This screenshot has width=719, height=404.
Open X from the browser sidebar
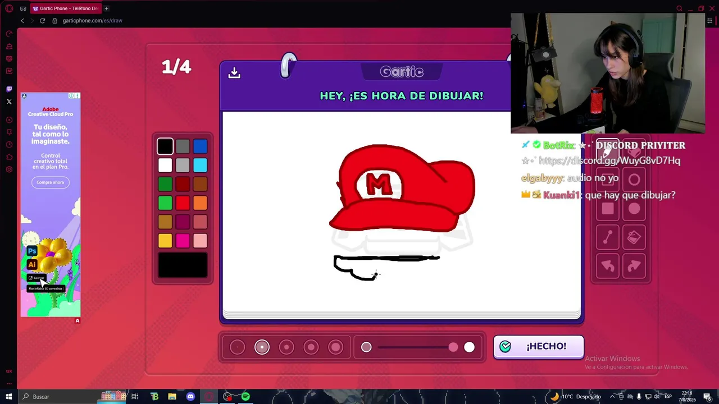pos(9,102)
